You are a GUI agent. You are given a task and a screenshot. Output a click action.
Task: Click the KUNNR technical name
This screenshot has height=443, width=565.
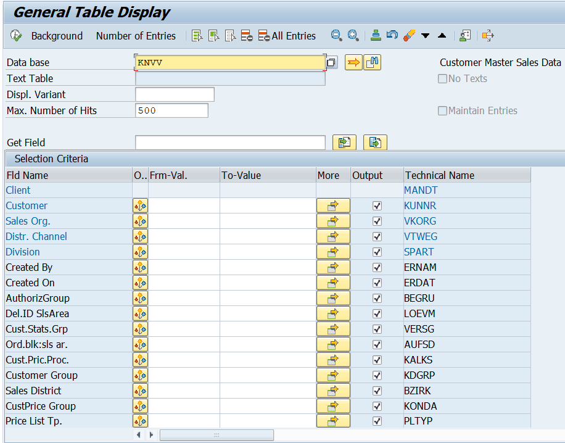420,206
